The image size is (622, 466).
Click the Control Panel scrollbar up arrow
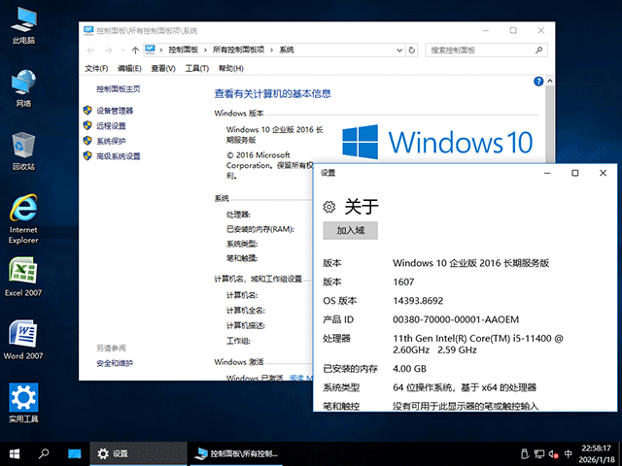coord(550,81)
